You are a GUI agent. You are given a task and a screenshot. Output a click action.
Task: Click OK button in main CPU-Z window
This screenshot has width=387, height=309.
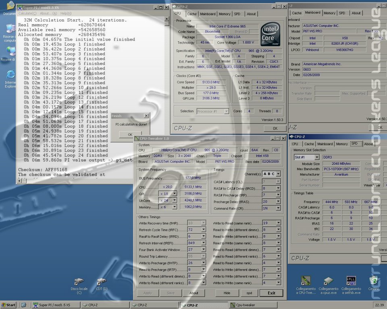pyautogui.click(x=275, y=128)
